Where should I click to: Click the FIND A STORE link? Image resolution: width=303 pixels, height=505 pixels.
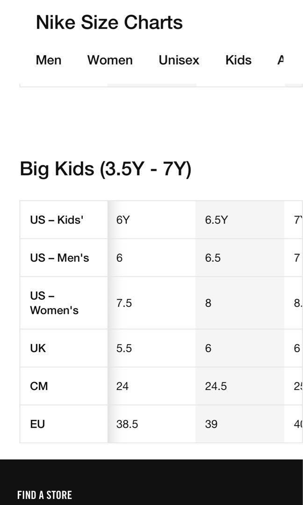[x=44, y=495]
